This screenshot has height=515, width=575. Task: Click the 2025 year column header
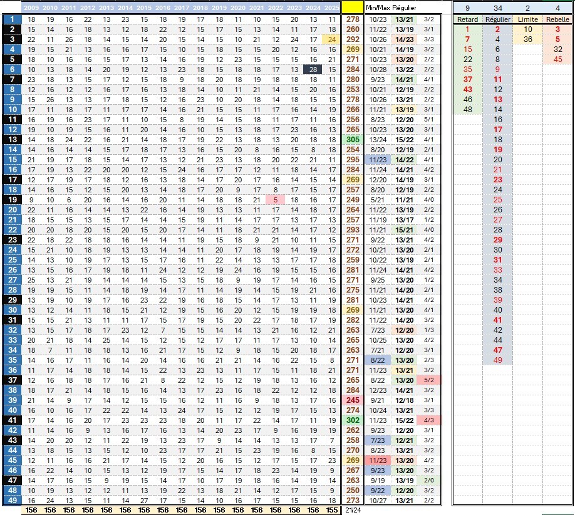[x=331, y=8]
